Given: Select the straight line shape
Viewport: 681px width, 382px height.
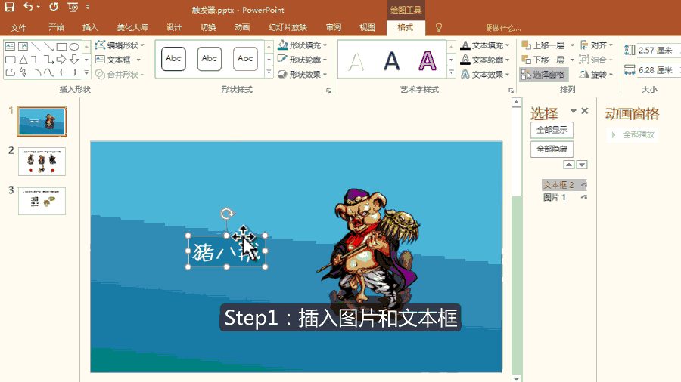Looking at the screenshot, I should tap(36, 46).
